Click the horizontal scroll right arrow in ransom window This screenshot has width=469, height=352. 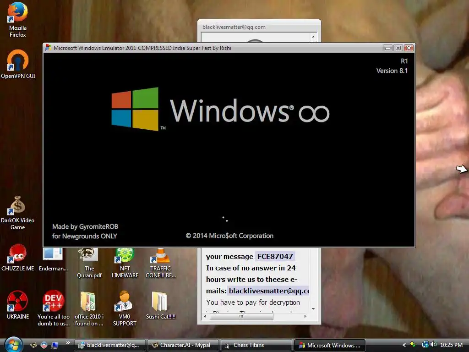tap(305, 316)
